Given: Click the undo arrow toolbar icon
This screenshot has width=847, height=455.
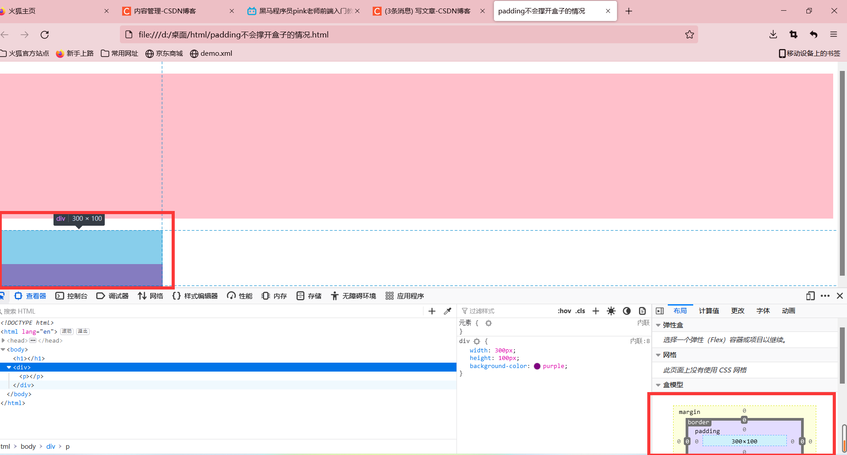Looking at the screenshot, I should pos(814,34).
